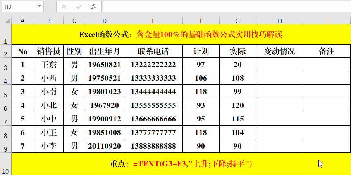Click the '变动情况' header cell
This screenshot has width=351, height=175.
280,51
